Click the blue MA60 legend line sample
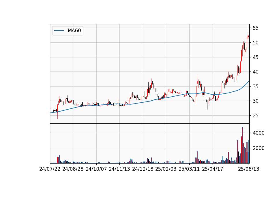277x199 pixels. pyautogui.click(x=59, y=31)
